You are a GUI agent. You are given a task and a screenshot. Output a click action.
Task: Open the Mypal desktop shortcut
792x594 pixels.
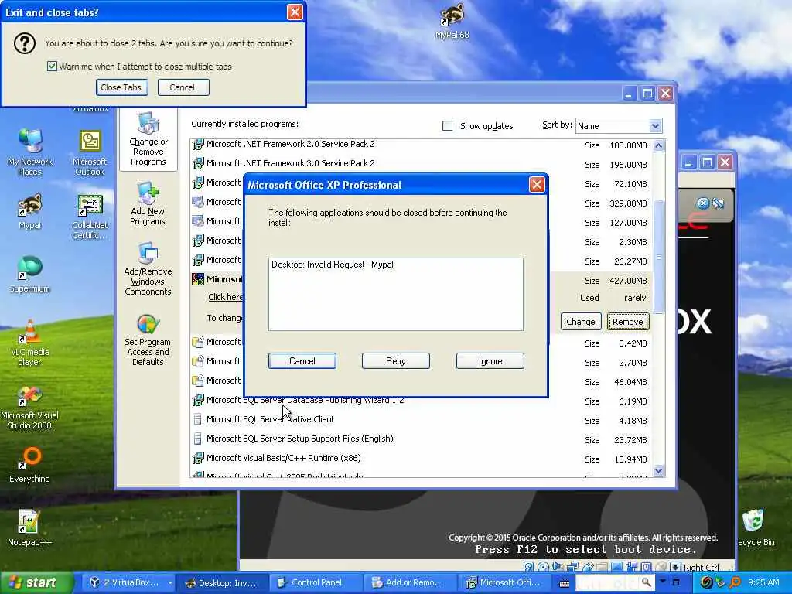(30, 211)
